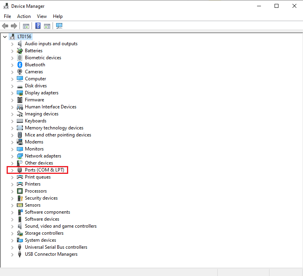The width and height of the screenshot is (303, 276).
Task: Click the Network adapters icon
Action: (x=20, y=156)
